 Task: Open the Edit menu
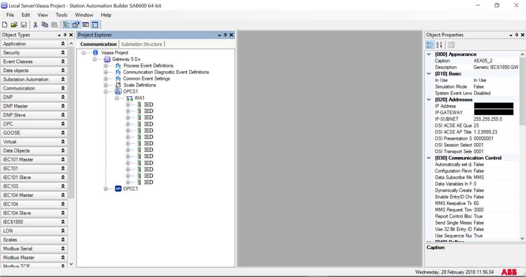[26, 15]
